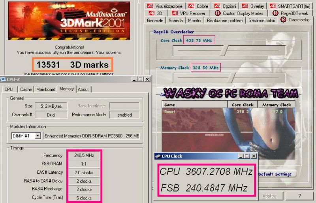Open the Risoluzione problemi tab
The image size is (316, 203).
pos(225,21)
